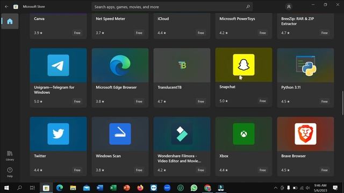Open the Brave Browser lion icon
The image size is (344, 193).
click(x=306, y=133)
